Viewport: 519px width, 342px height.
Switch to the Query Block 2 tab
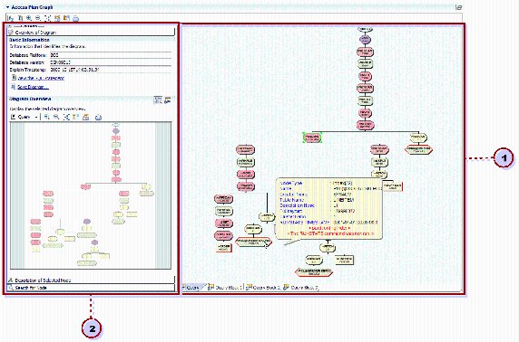click(263, 288)
